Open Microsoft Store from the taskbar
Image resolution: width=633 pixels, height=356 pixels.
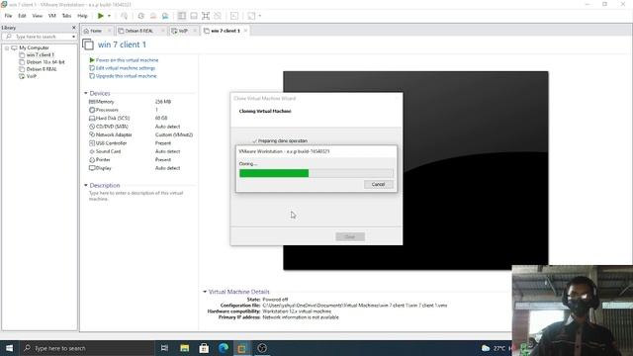(204, 348)
